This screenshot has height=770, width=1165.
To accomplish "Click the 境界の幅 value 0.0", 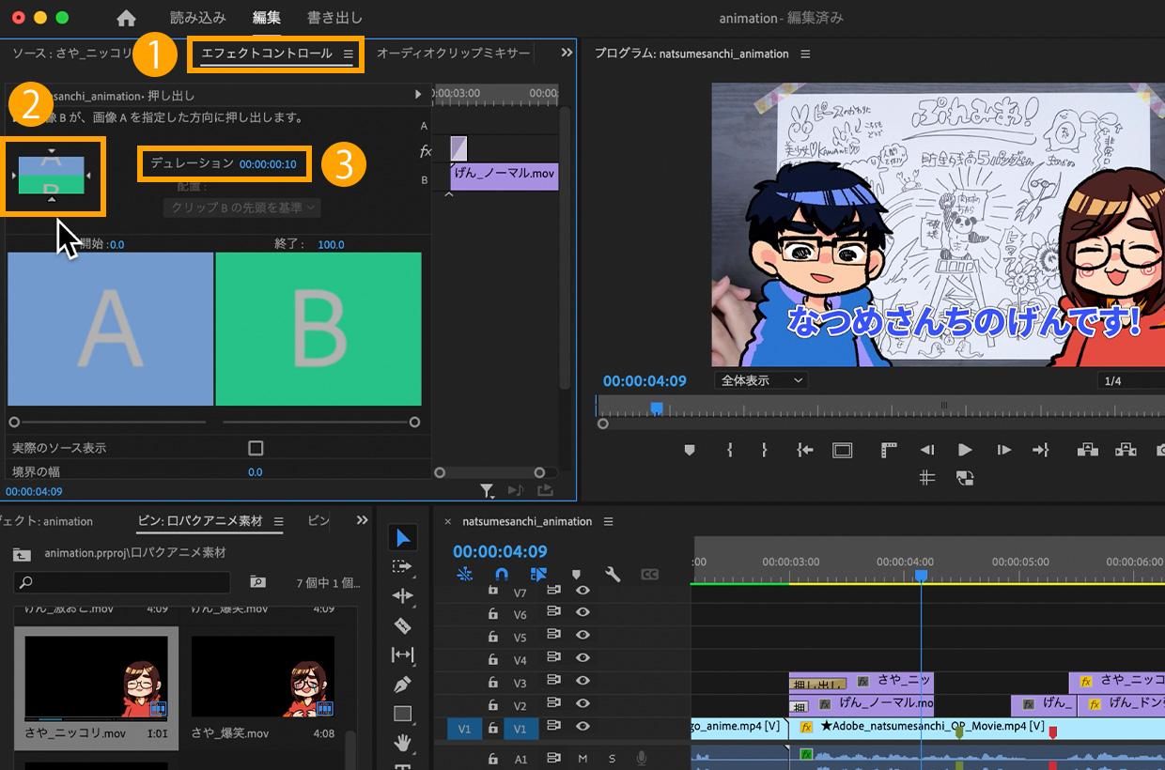I will (255, 472).
